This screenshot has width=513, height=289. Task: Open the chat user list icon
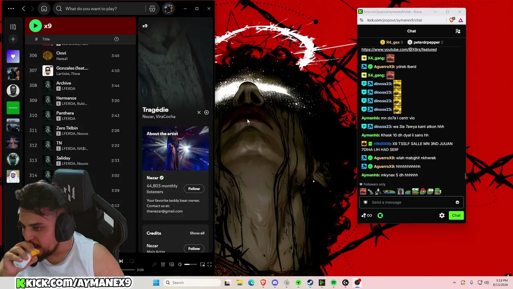(x=458, y=31)
